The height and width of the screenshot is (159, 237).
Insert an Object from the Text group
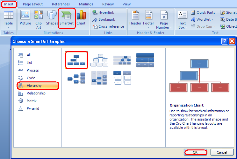(228, 26)
